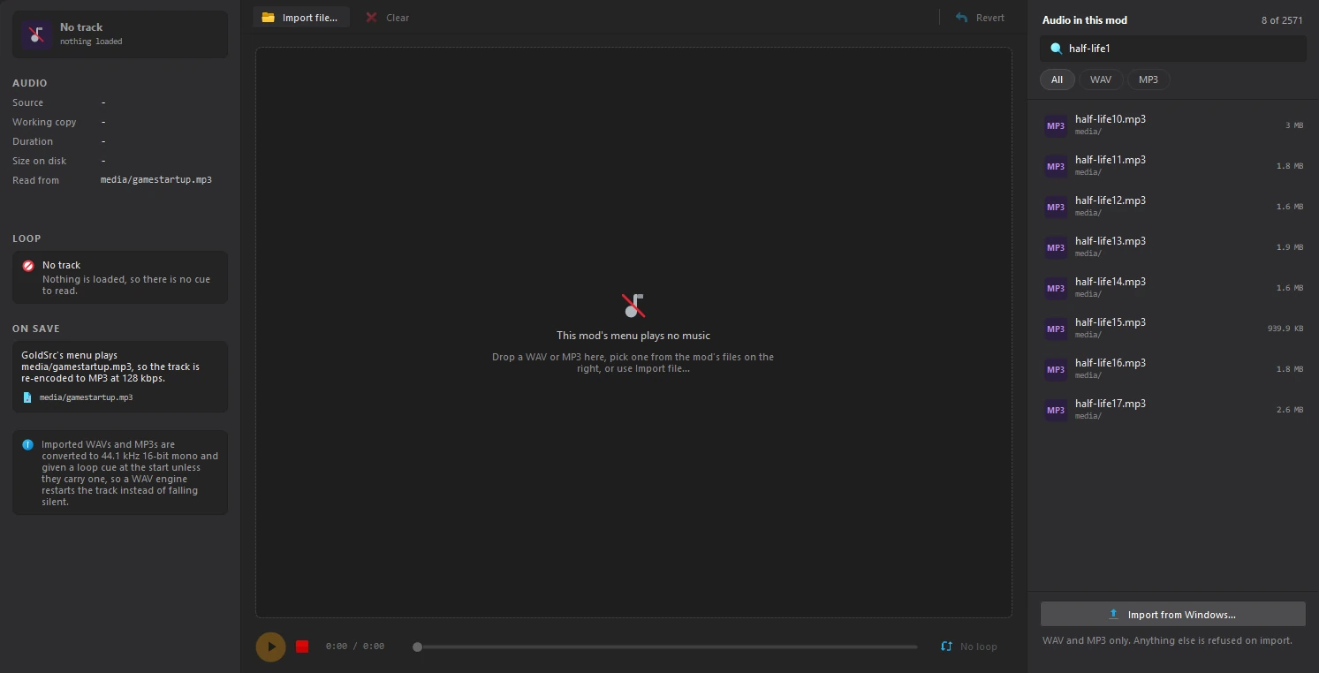Viewport: 1319px width, 673px height.
Task: Select half-life13.mp3 file name
Action: [1111, 241]
